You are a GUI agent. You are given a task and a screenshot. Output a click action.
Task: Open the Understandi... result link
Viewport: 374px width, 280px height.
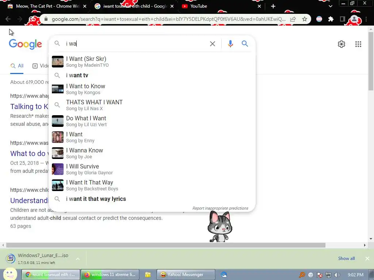pyautogui.click(x=29, y=201)
